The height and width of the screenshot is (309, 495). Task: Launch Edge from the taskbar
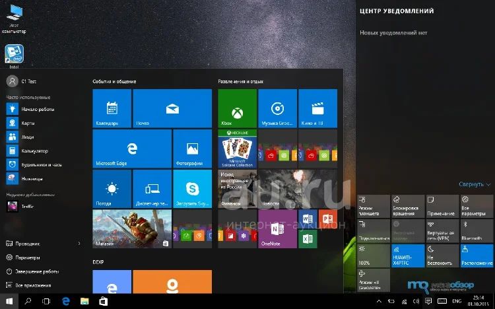pyautogui.click(x=65, y=301)
